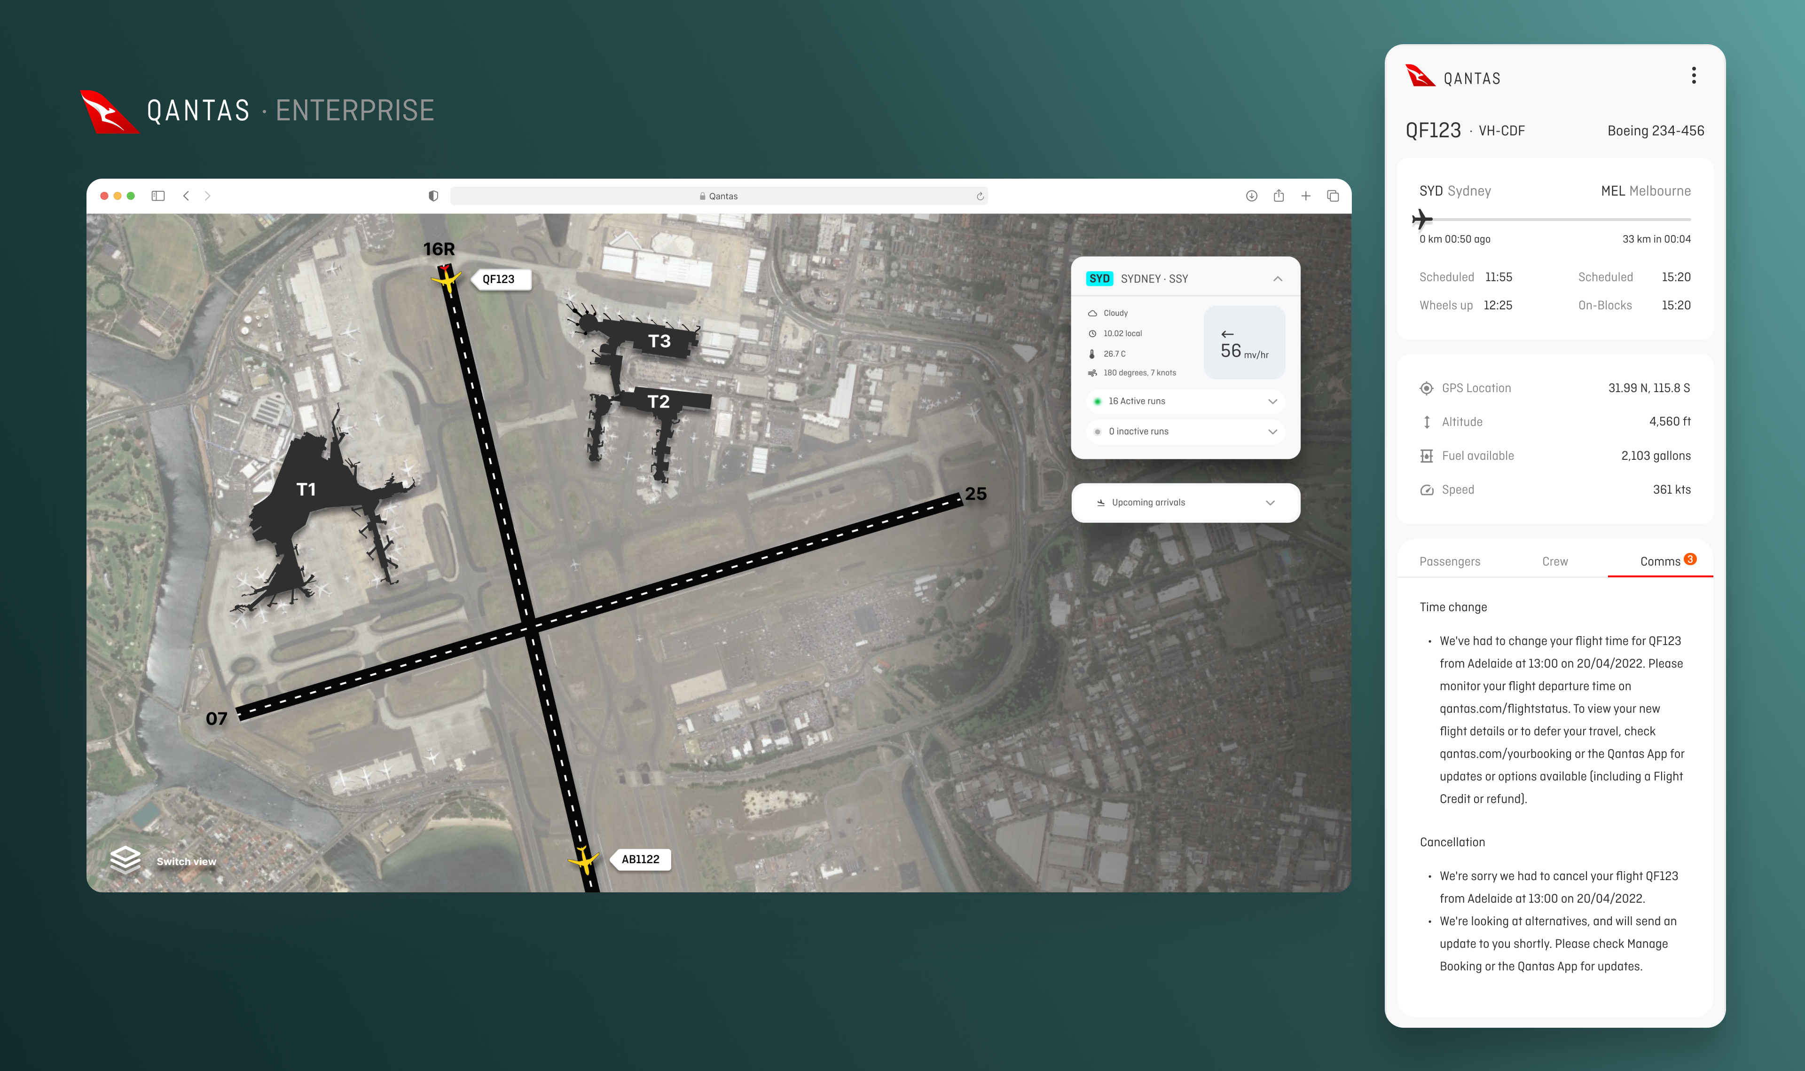The width and height of the screenshot is (1805, 1071).
Task: Click the MEL Melbourne destination label
Action: 1646,191
